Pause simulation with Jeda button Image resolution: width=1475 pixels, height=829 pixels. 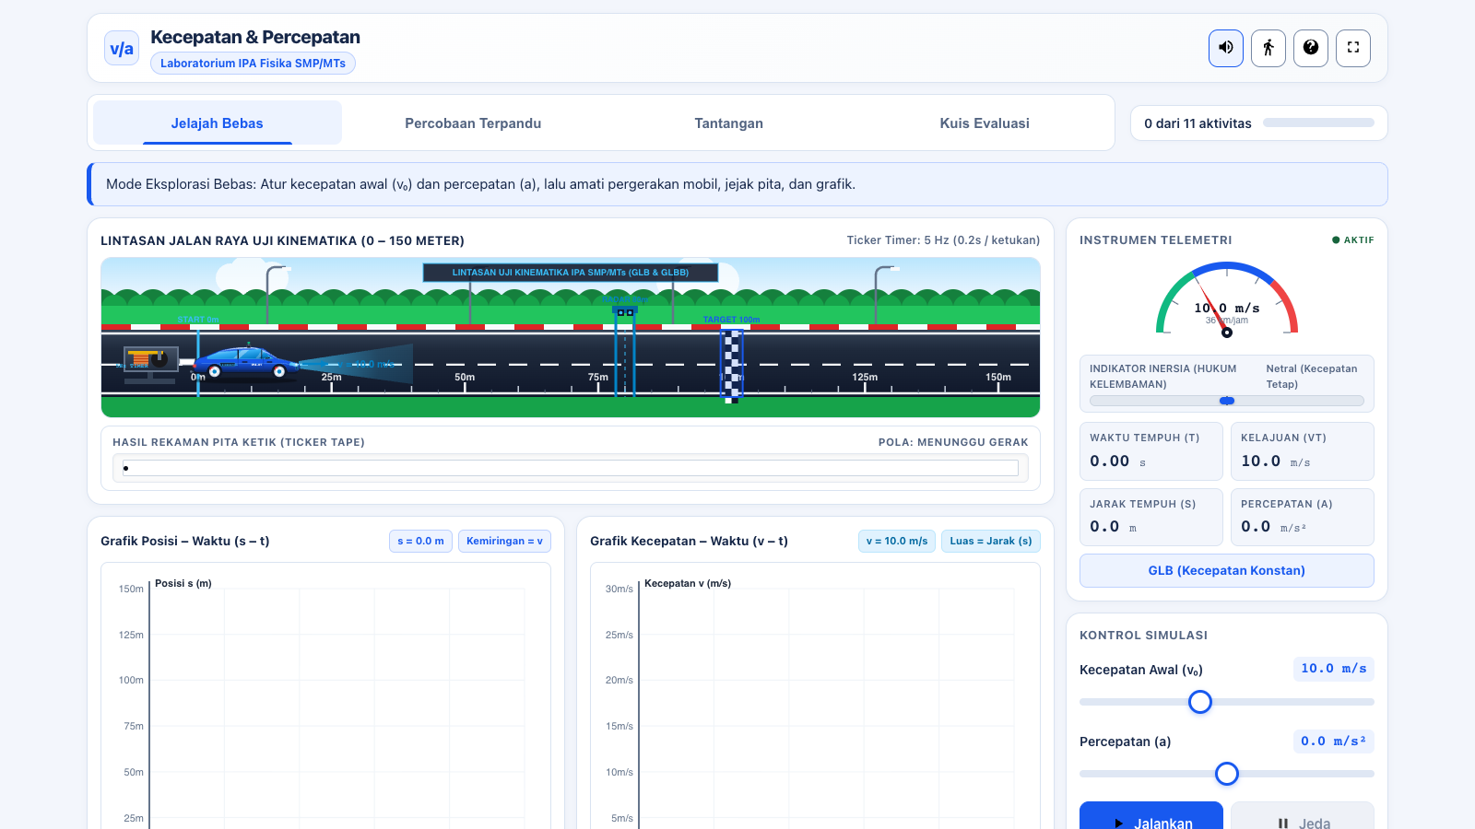point(1303,818)
